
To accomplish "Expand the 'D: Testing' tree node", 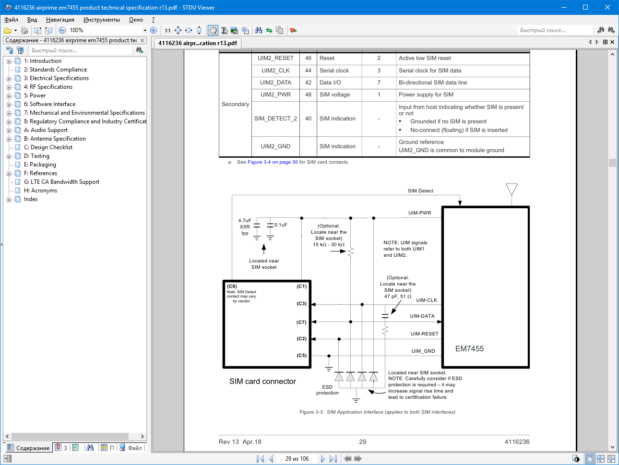I will click(9, 156).
